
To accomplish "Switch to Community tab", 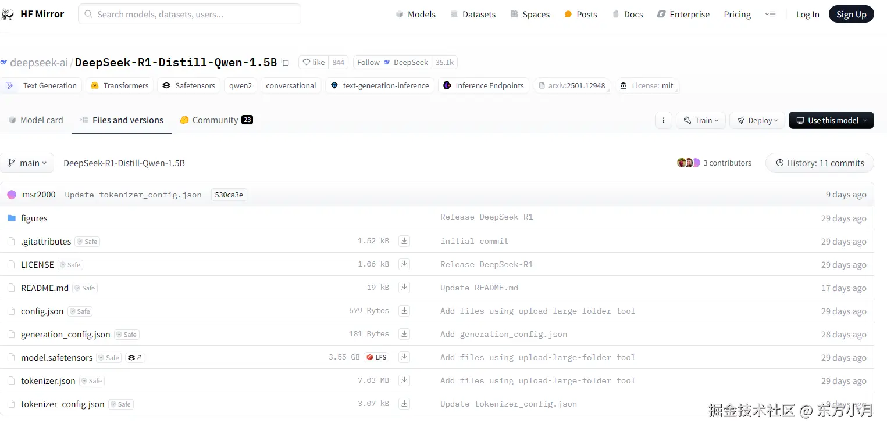I will (x=216, y=120).
